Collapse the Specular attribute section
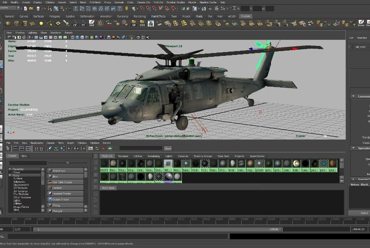This screenshot has width=370, height=248. 353,148
